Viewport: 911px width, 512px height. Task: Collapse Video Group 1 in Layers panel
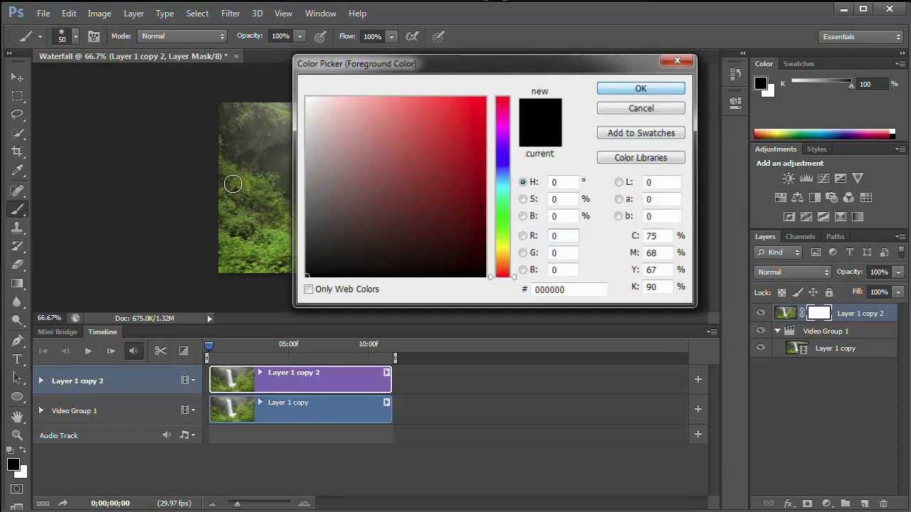(x=777, y=331)
